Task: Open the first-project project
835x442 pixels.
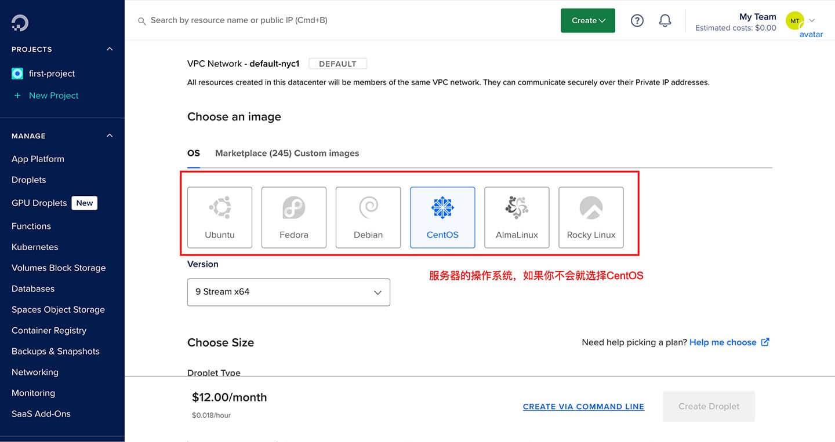Action: pyautogui.click(x=52, y=74)
